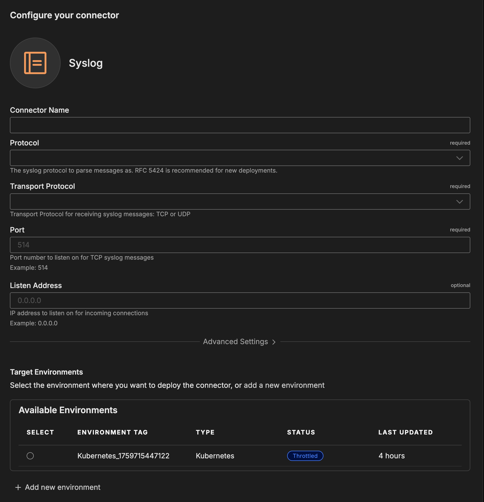Focus the Connector Name text field
The height and width of the screenshot is (502, 484).
240,125
